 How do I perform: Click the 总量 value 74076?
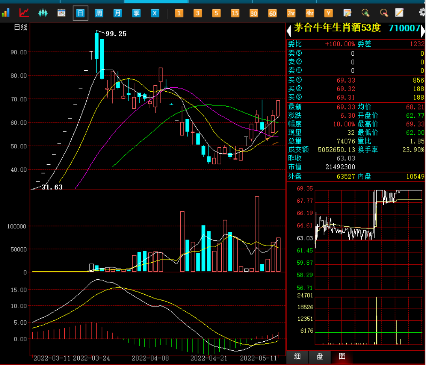click(346, 141)
